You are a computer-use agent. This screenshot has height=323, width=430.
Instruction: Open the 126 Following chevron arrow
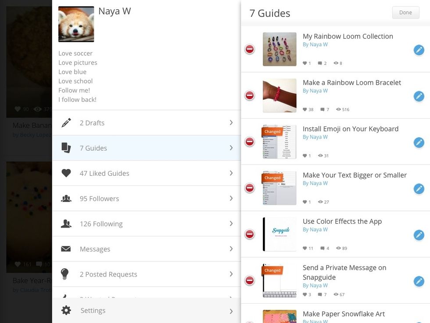point(231,224)
